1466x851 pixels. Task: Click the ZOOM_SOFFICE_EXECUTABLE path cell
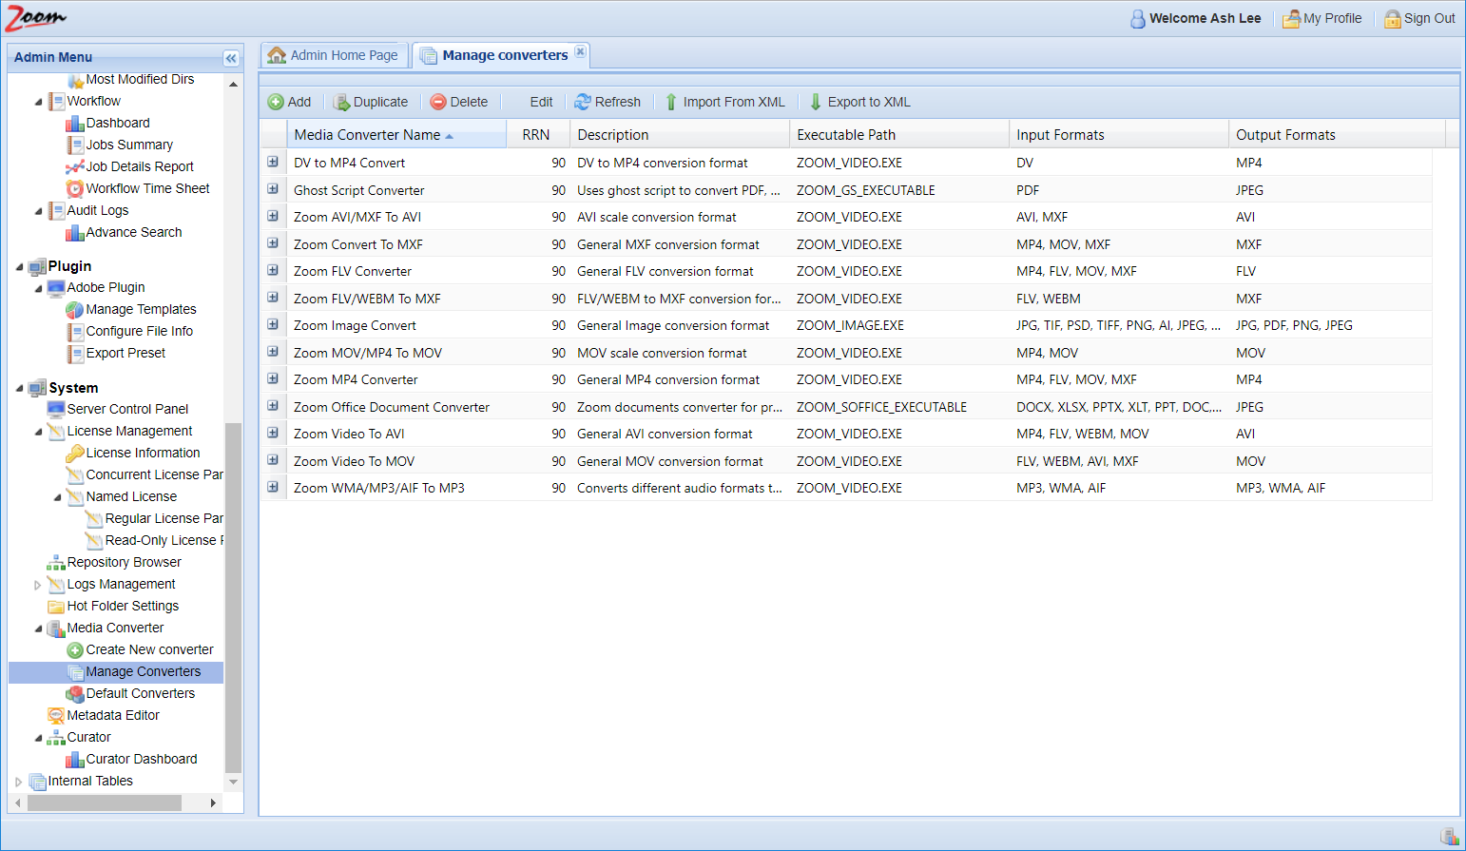pyautogui.click(x=881, y=407)
